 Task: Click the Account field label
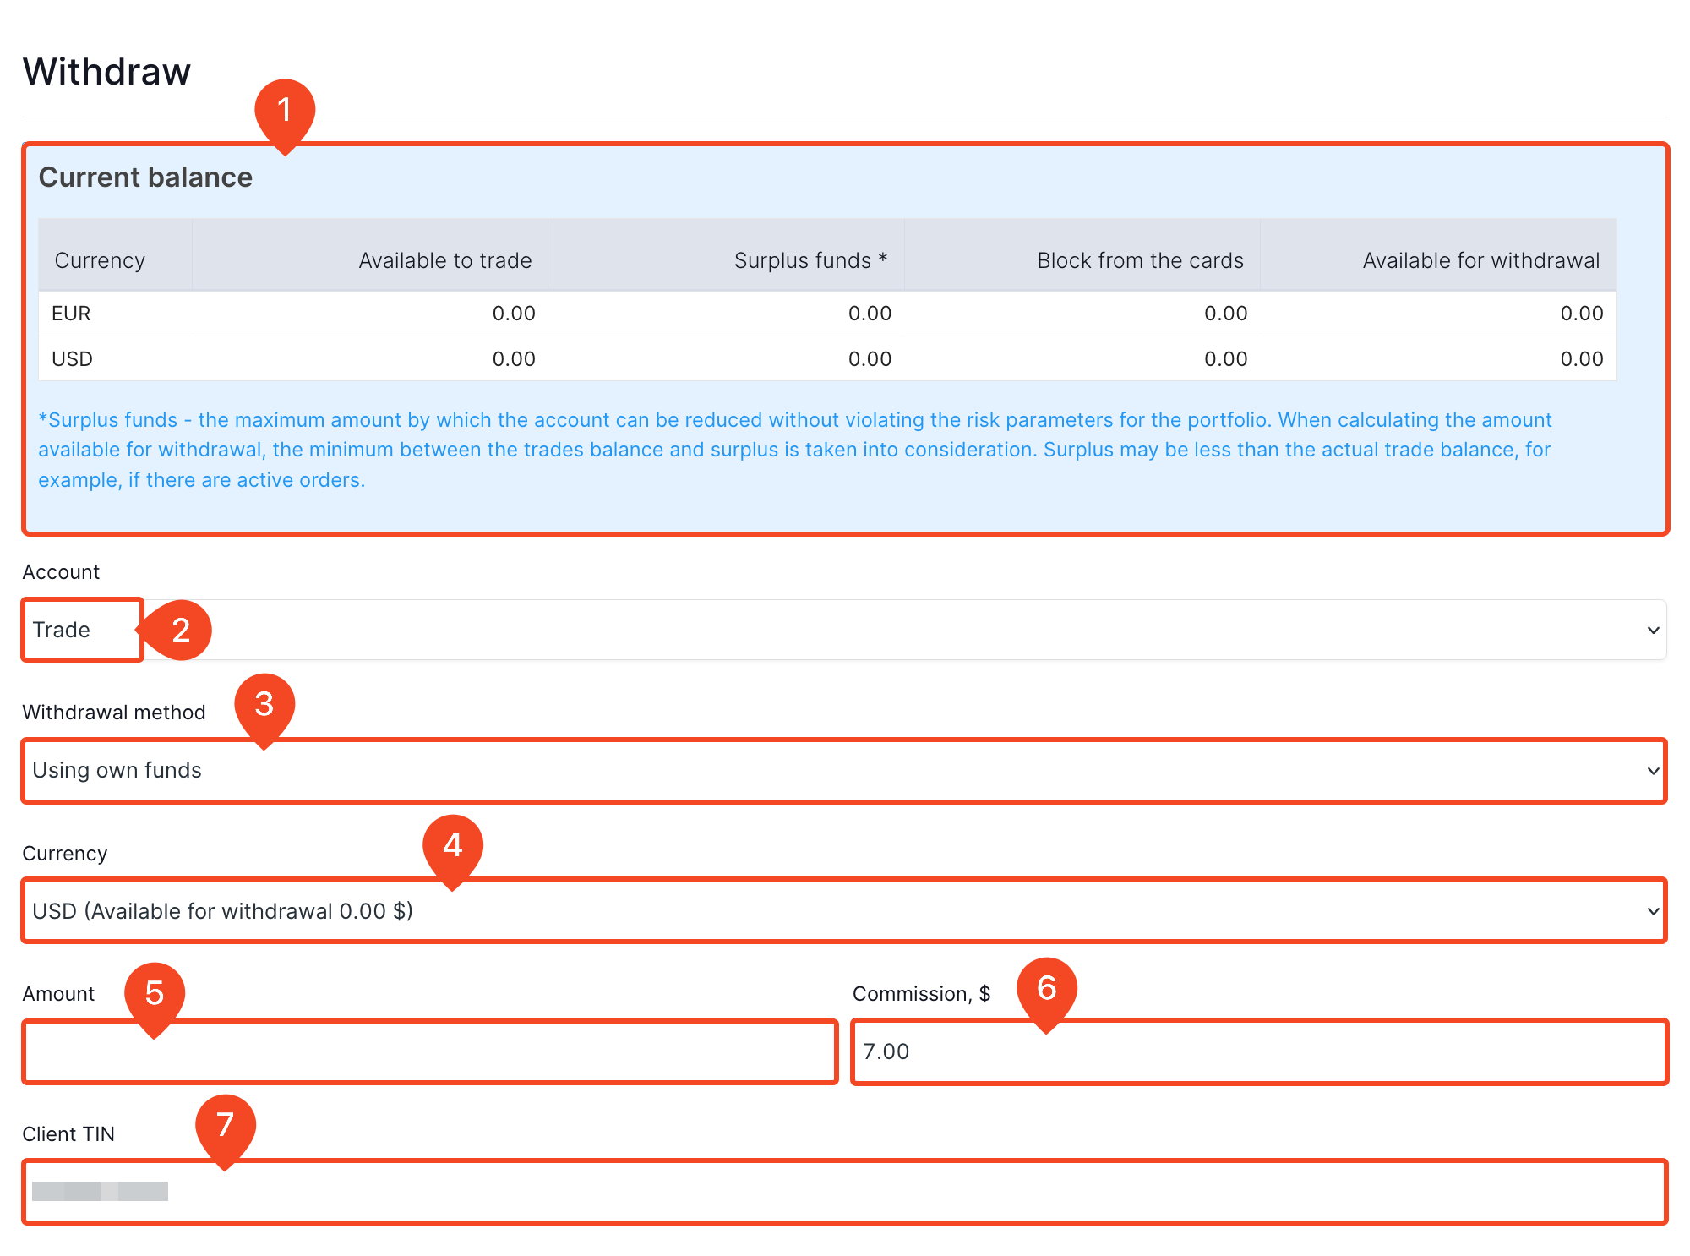[x=61, y=572]
